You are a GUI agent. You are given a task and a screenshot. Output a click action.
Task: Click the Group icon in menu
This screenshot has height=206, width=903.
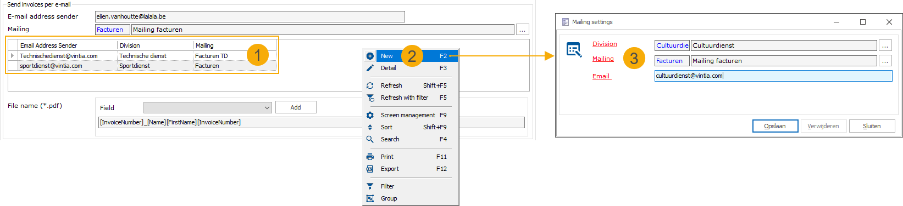[x=370, y=198]
